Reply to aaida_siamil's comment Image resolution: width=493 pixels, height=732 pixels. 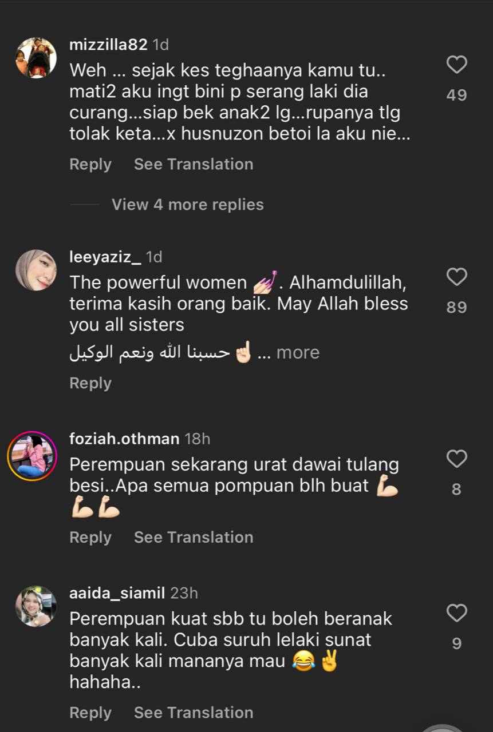[x=90, y=713]
